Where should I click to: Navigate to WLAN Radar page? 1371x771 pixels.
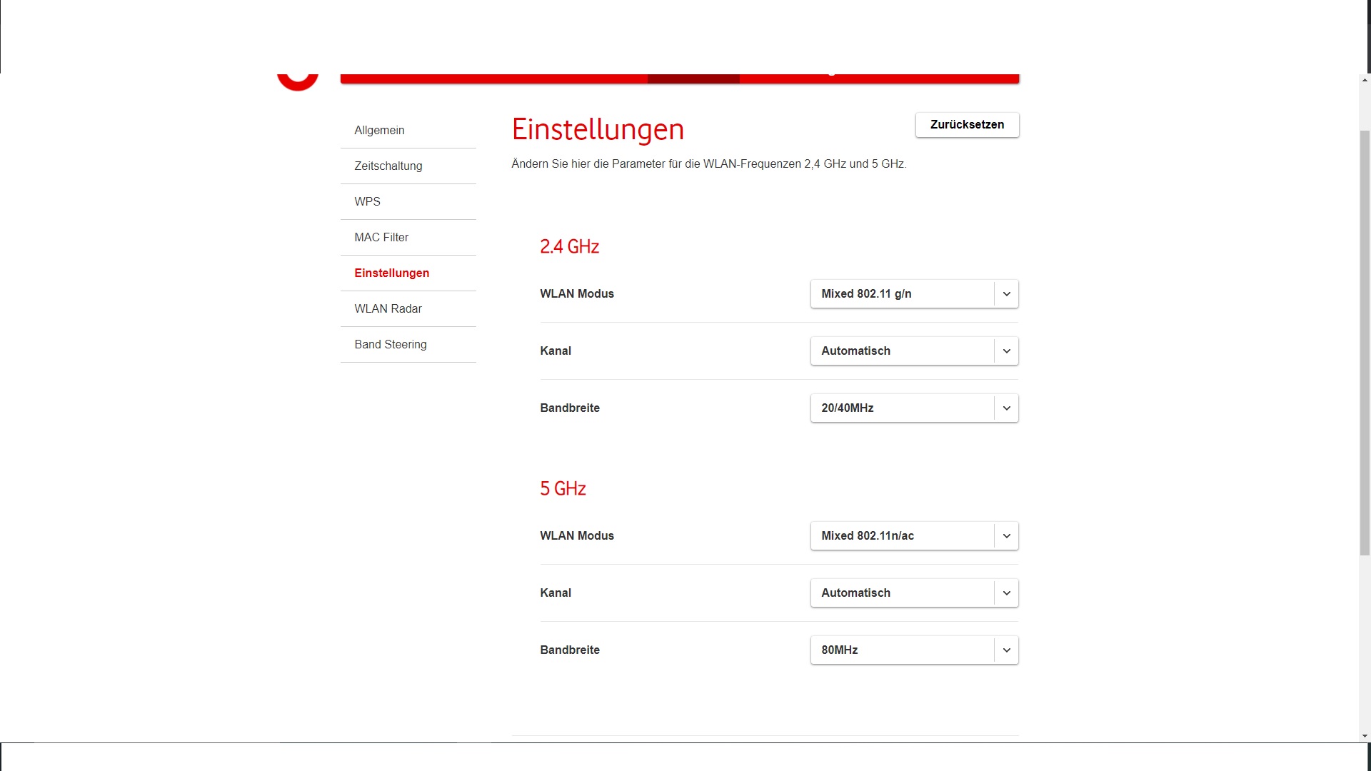click(388, 309)
